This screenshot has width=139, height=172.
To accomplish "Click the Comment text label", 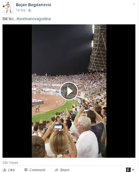I will (x=37, y=170).
